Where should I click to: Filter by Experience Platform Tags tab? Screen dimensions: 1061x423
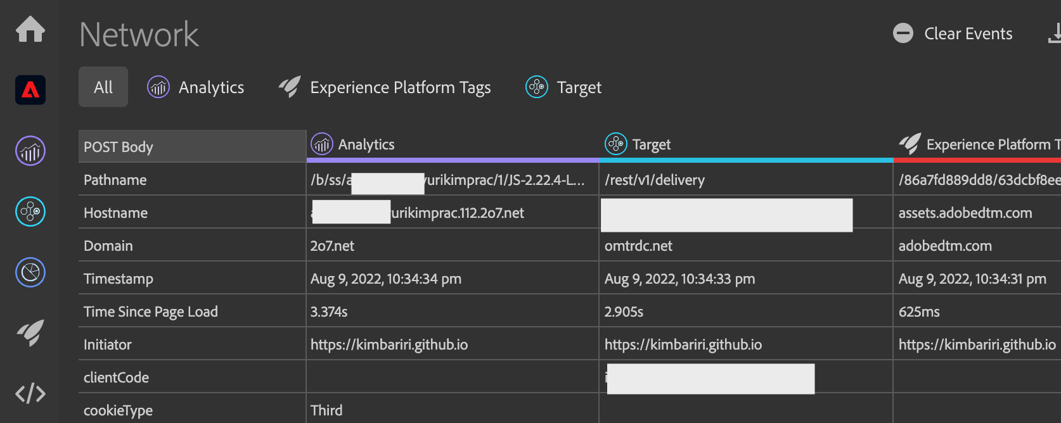[385, 87]
